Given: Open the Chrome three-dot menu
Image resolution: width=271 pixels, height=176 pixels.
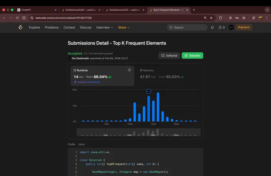Looking at the screenshot, I should coord(267,18).
